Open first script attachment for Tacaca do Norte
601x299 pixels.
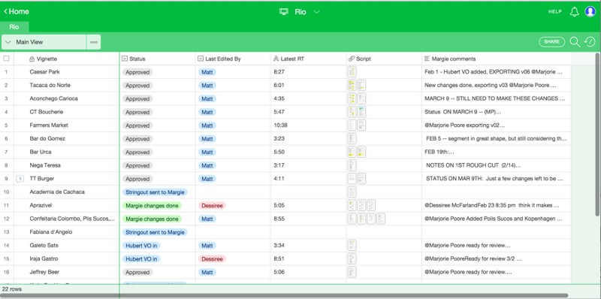point(352,85)
